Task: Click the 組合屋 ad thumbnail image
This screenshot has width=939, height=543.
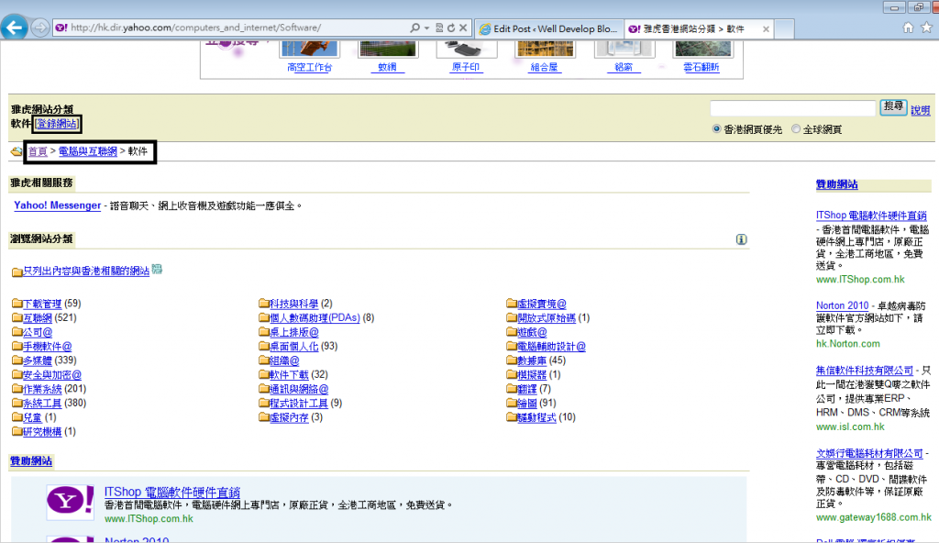Action: pos(545,48)
